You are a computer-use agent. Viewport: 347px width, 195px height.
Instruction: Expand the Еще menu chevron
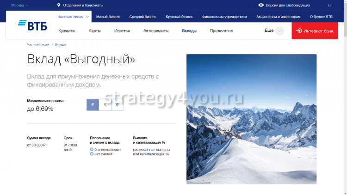pyautogui.click(x=279, y=31)
